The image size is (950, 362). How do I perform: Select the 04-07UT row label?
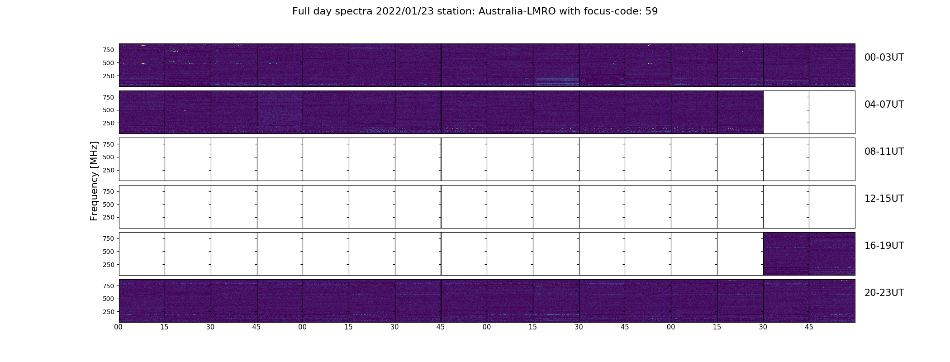coord(884,105)
